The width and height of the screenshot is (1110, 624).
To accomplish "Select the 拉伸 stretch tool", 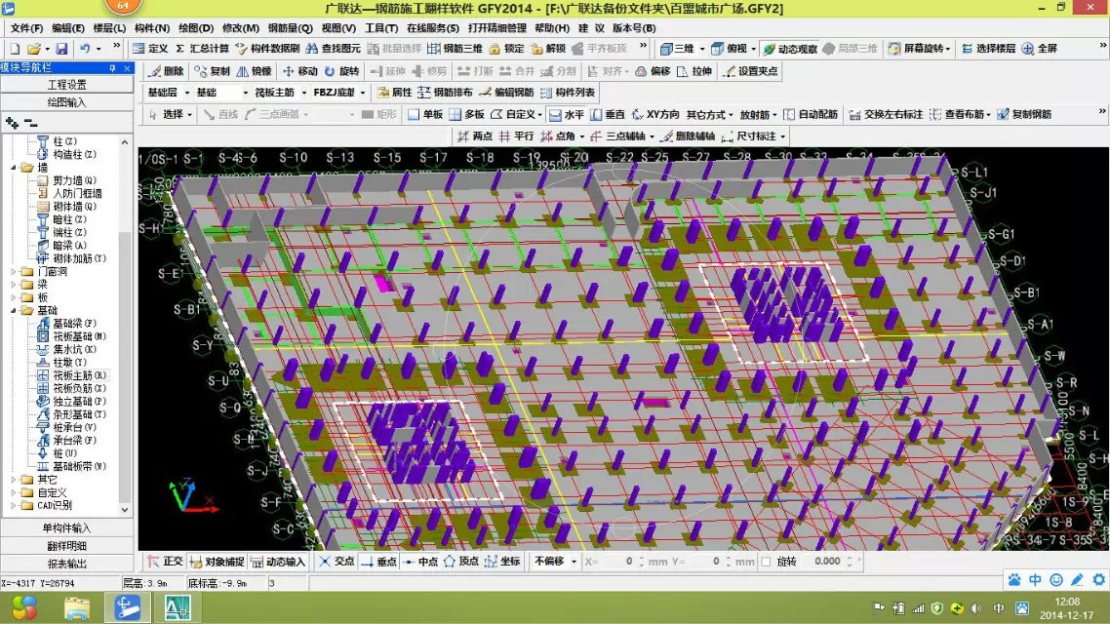I will coord(694,71).
